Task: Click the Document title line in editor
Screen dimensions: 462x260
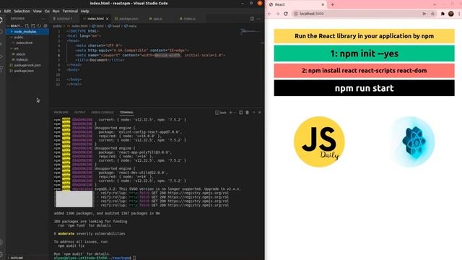Action: point(99,60)
